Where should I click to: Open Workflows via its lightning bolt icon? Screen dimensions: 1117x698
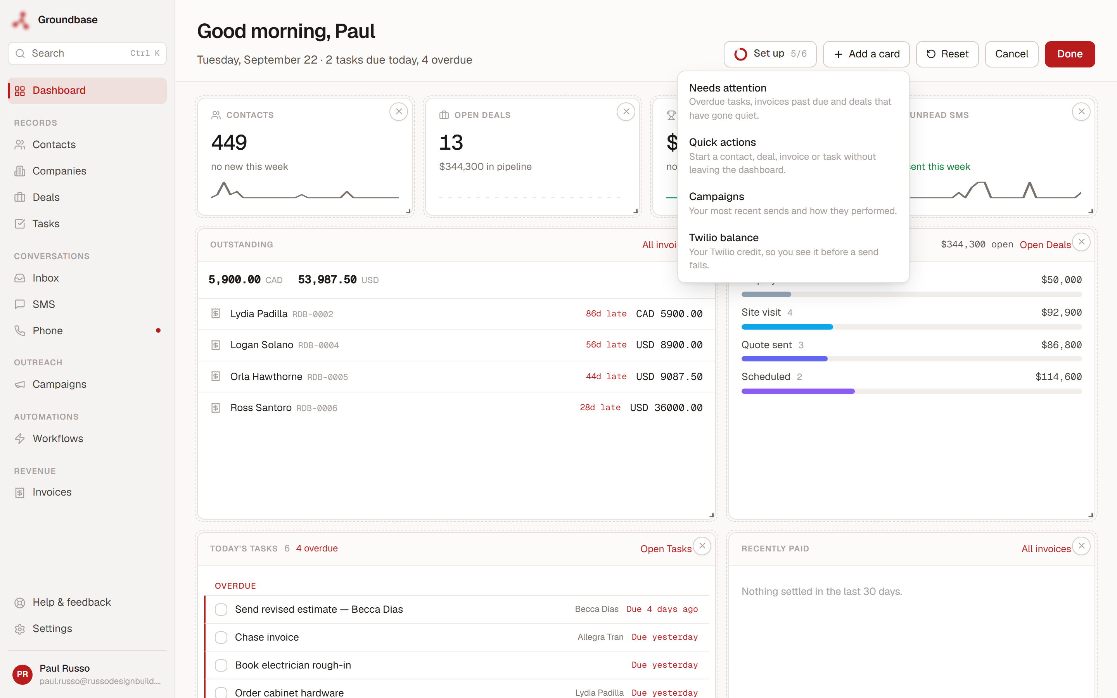(20, 439)
